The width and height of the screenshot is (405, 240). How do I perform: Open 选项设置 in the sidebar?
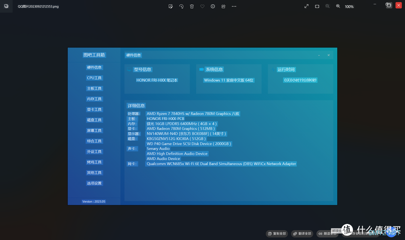pos(94,183)
